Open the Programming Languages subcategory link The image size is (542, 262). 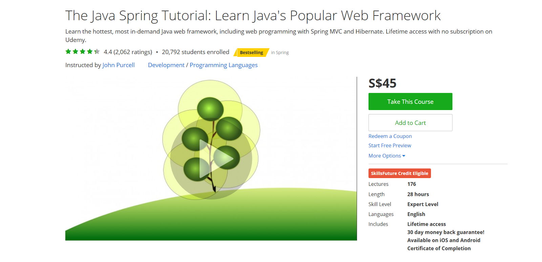[x=224, y=65]
